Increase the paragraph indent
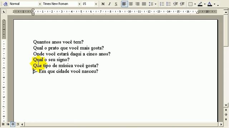The width and height of the screenshot is (229, 128). [182, 4]
